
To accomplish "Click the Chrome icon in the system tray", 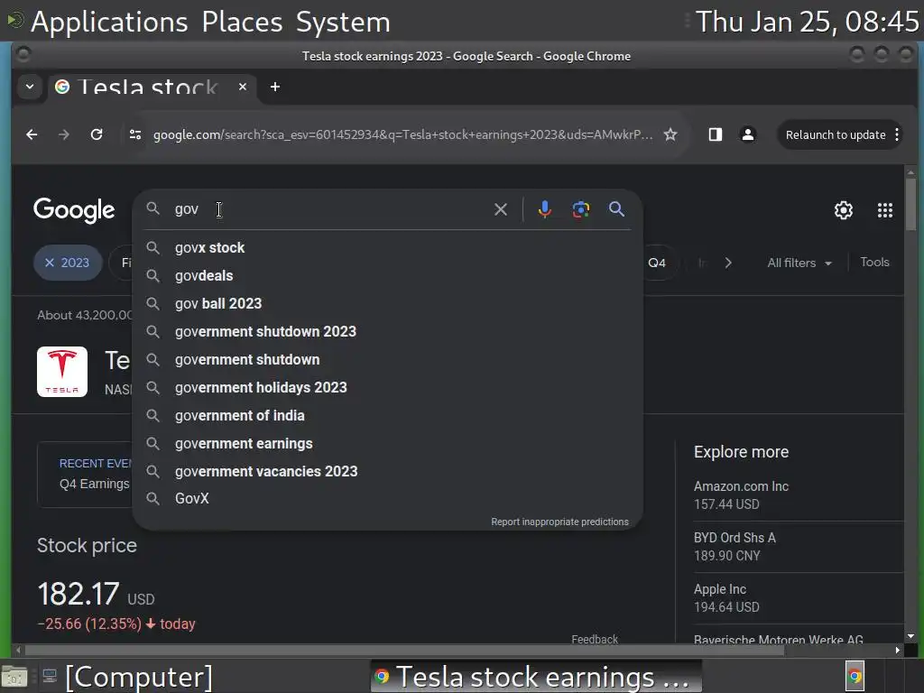I will point(855,676).
